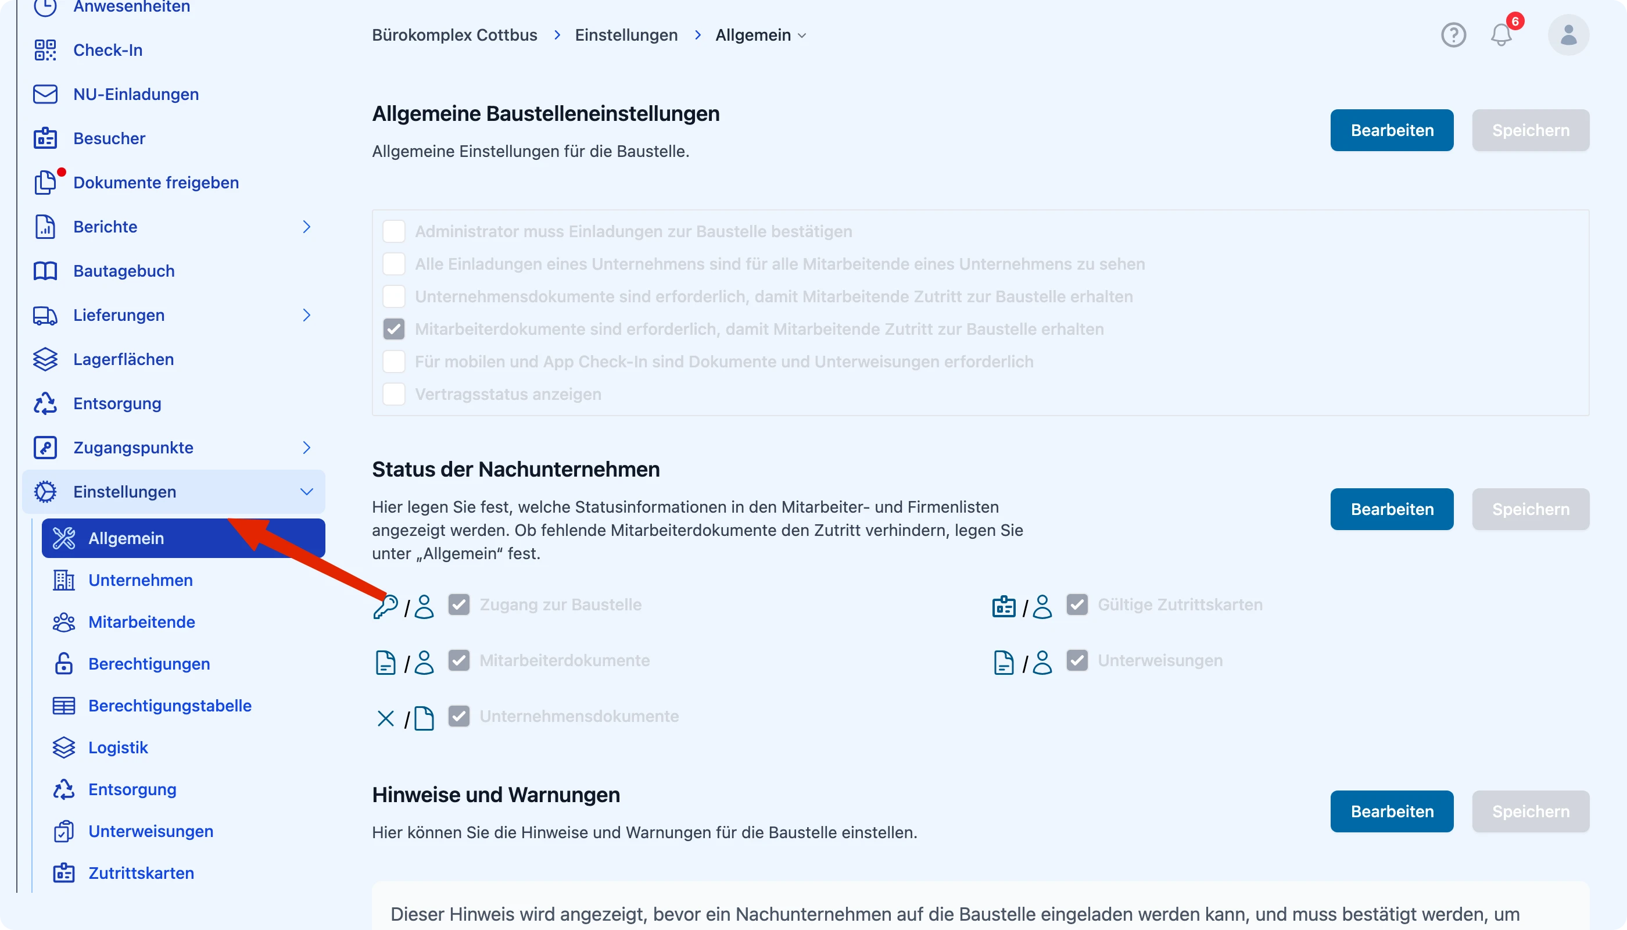
Task: Collapse the Einstellungen sidebar section
Action: pyautogui.click(x=307, y=492)
